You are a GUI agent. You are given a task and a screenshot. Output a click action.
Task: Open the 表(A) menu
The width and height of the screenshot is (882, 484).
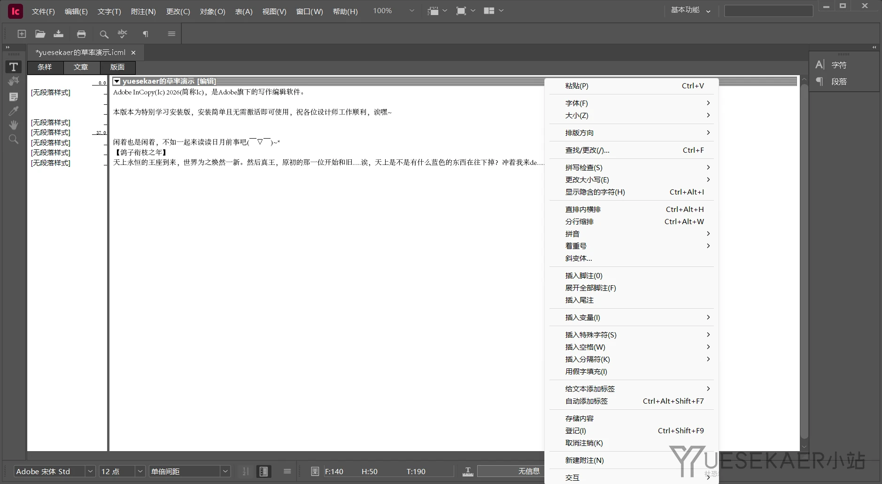coord(244,11)
